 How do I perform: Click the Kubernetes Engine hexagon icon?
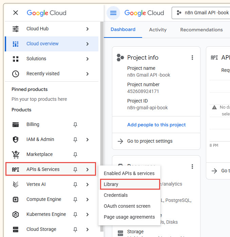16,215
